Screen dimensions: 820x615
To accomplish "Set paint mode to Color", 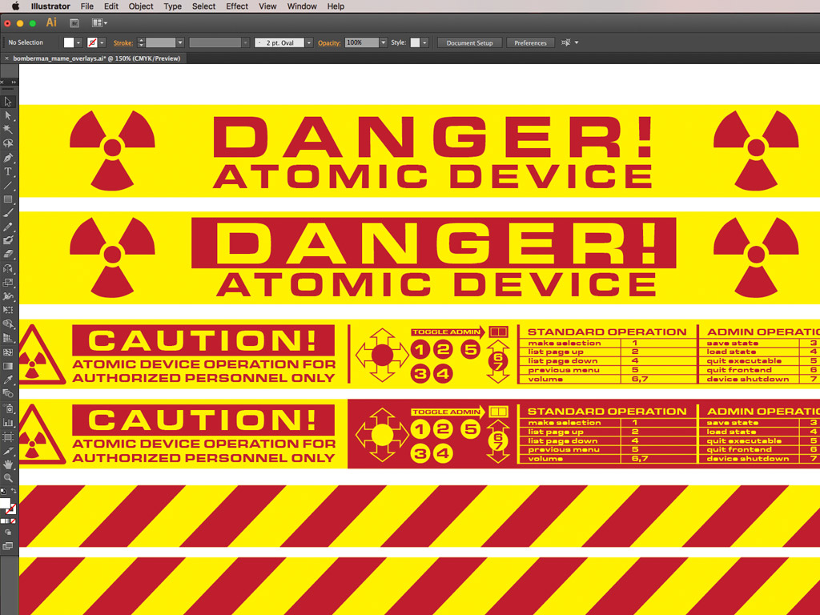I will click(2, 521).
